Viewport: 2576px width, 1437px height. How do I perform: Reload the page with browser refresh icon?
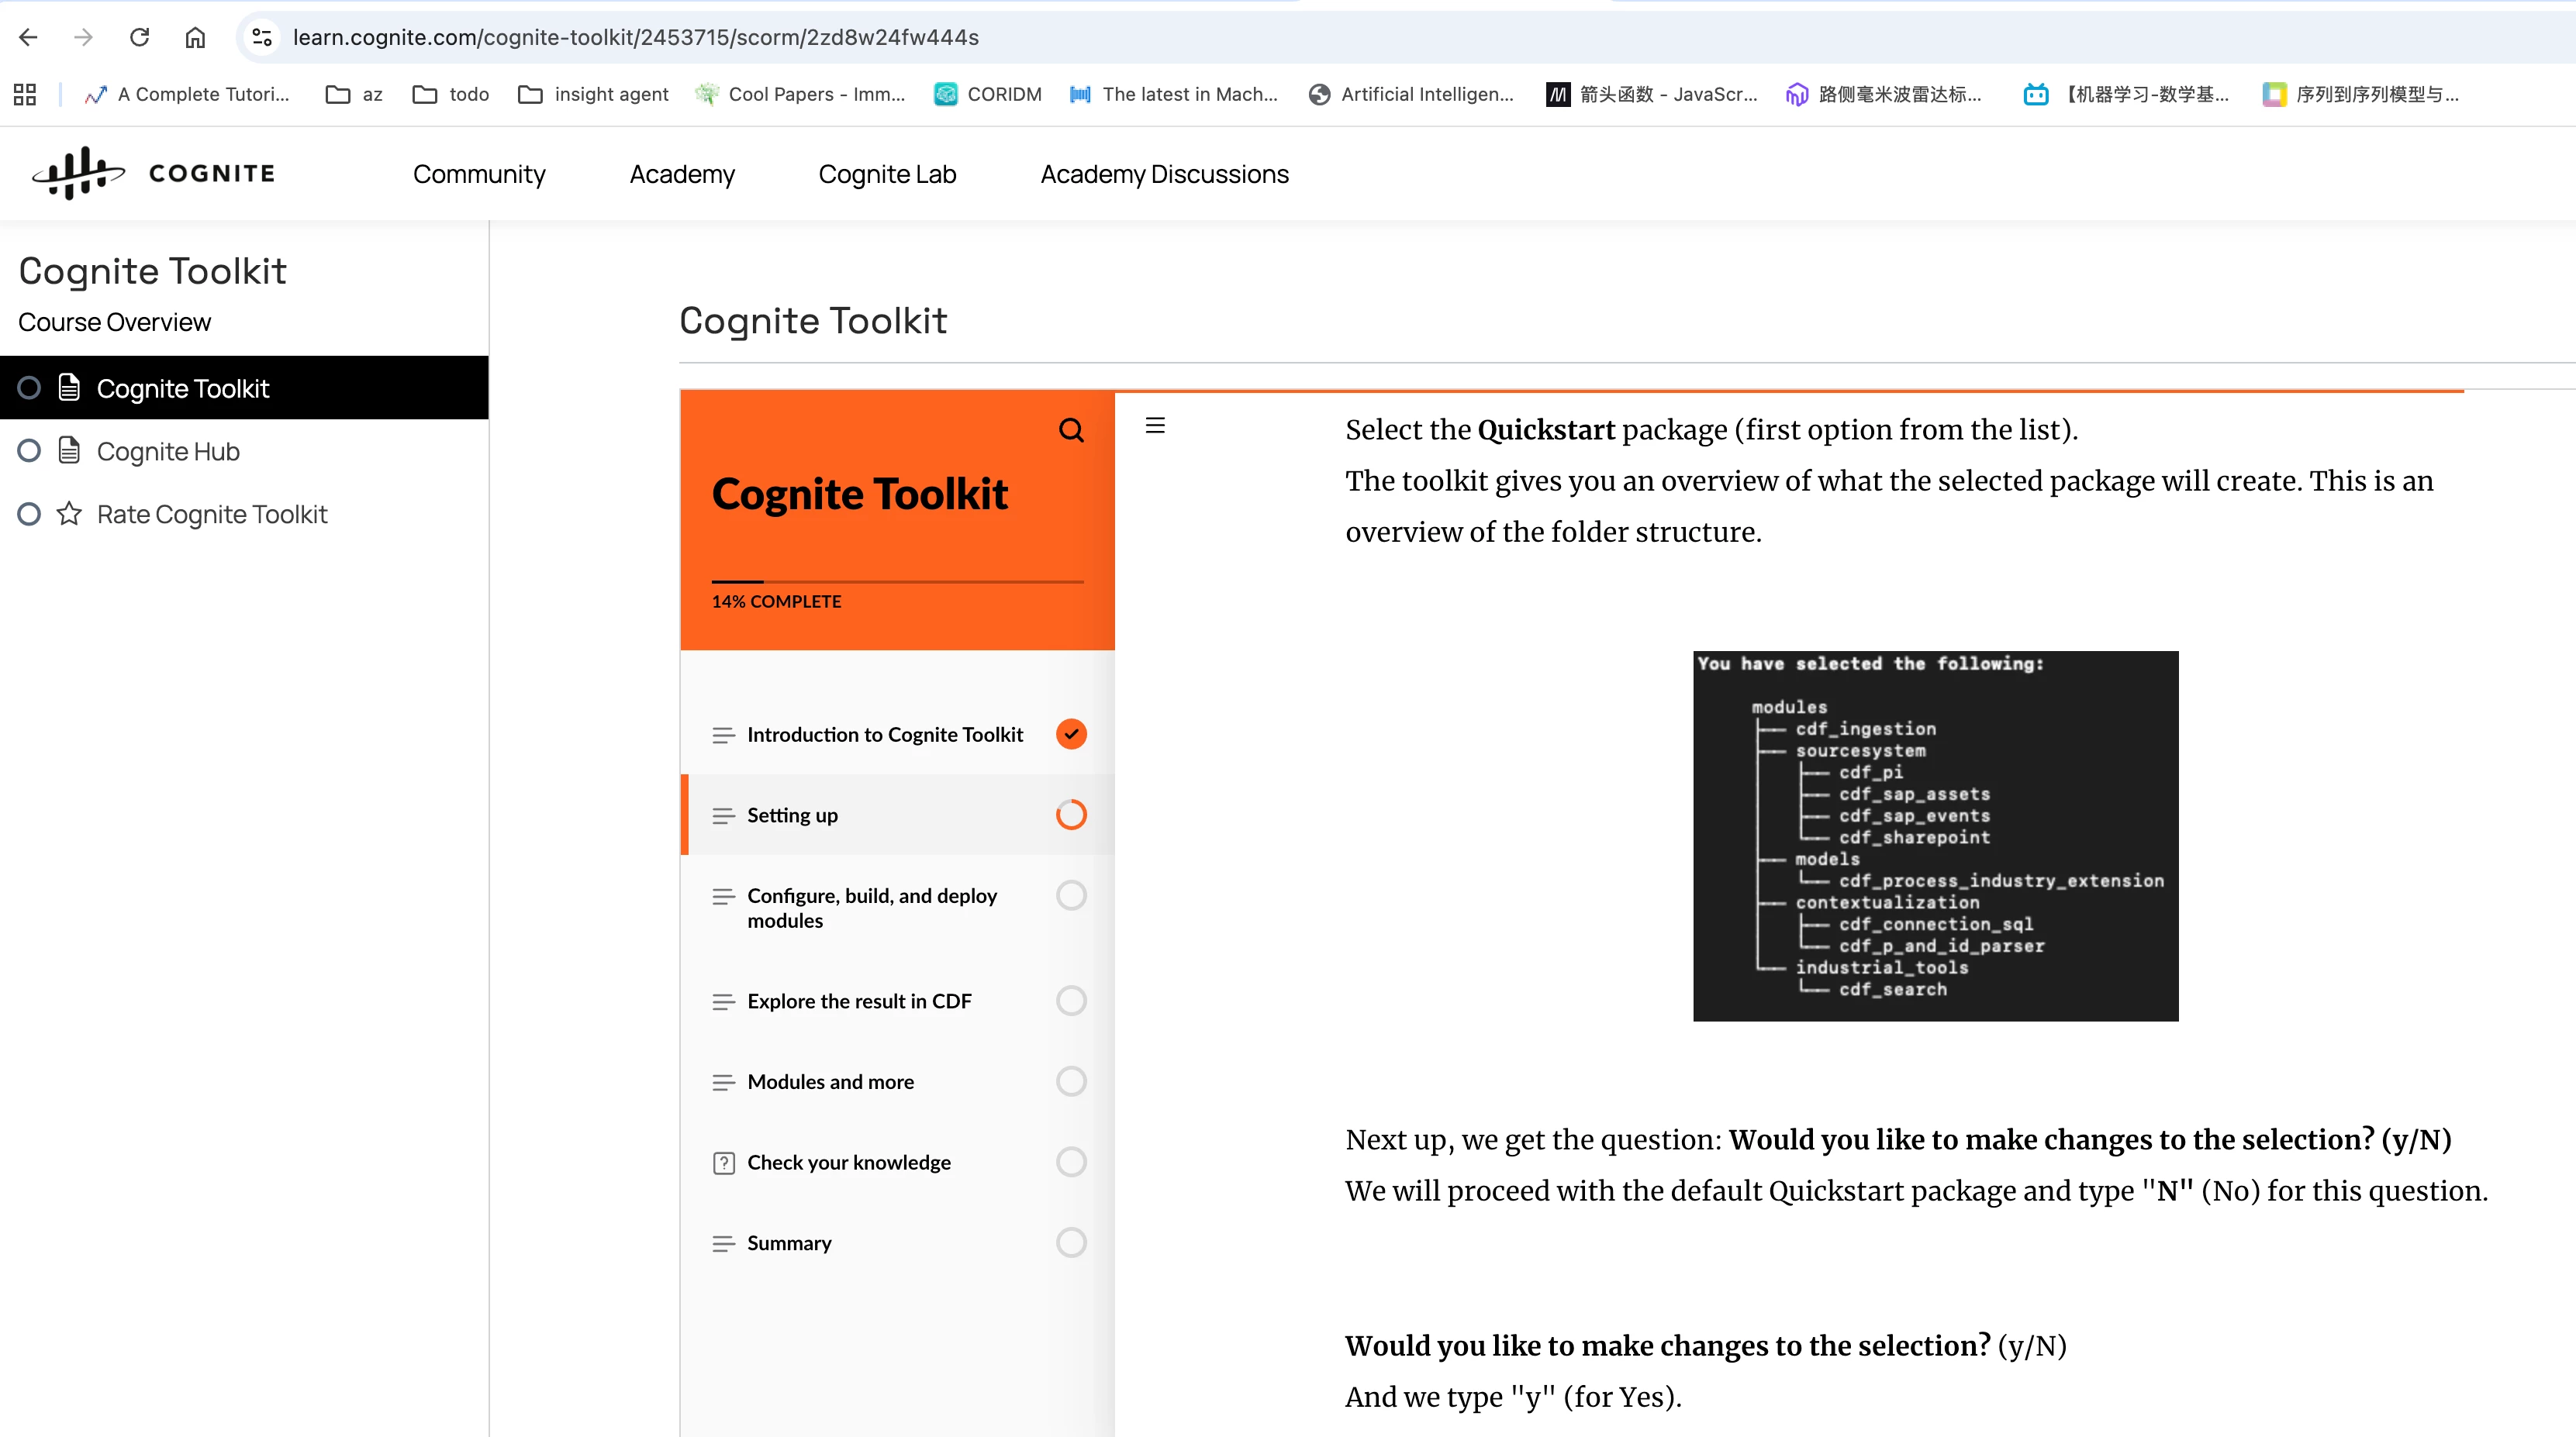140,37
